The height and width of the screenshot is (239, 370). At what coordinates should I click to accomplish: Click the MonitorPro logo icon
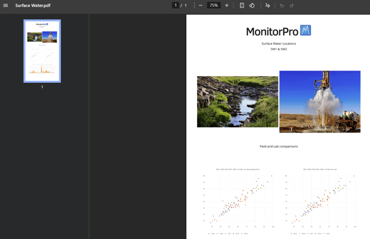[305, 30]
